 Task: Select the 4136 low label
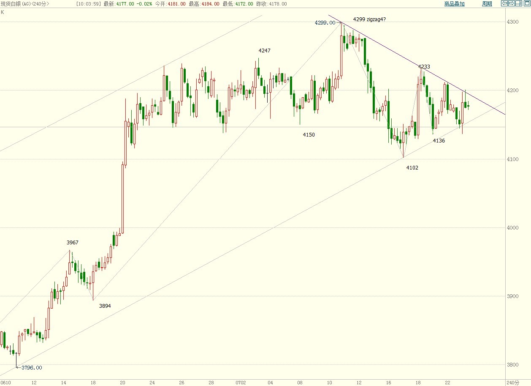click(x=439, y=141)
